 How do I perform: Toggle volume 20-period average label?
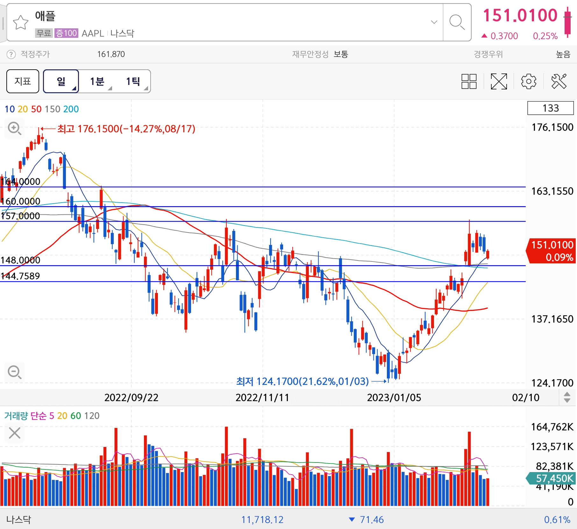62,416
